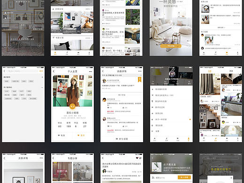Open user avatar on dark-header account screen

coord(172,74)
